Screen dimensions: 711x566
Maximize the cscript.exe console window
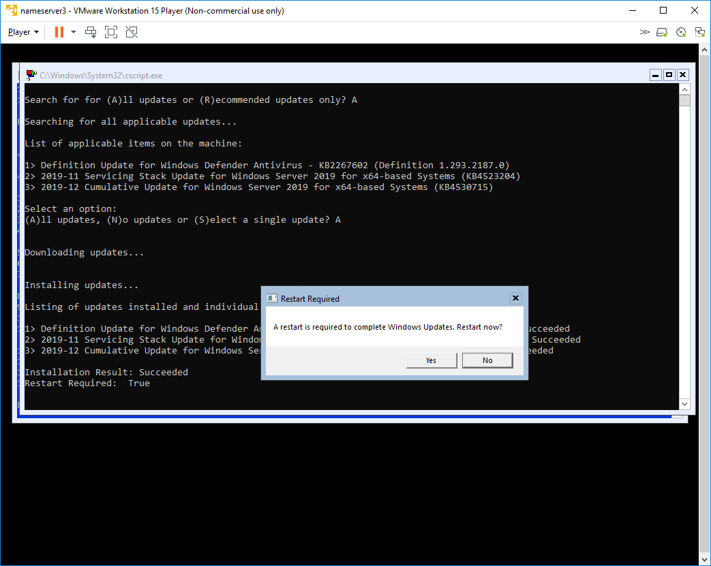coord(669,75)
